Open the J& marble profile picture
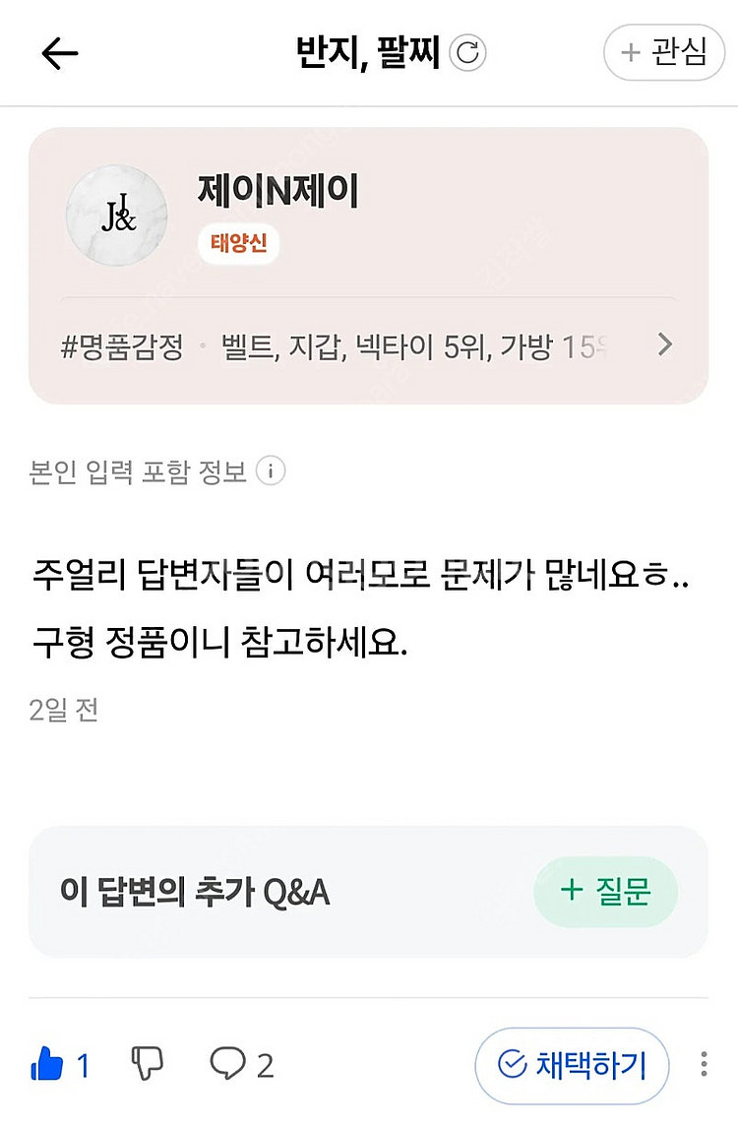738x1127 pixels. tap(116, 216)
